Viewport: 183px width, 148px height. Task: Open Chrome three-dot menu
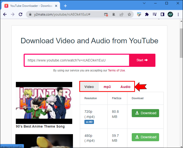click(x=178, y=15)
